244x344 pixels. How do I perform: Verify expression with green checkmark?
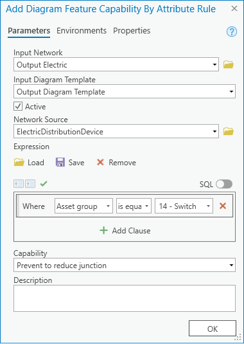pos(44,184)
